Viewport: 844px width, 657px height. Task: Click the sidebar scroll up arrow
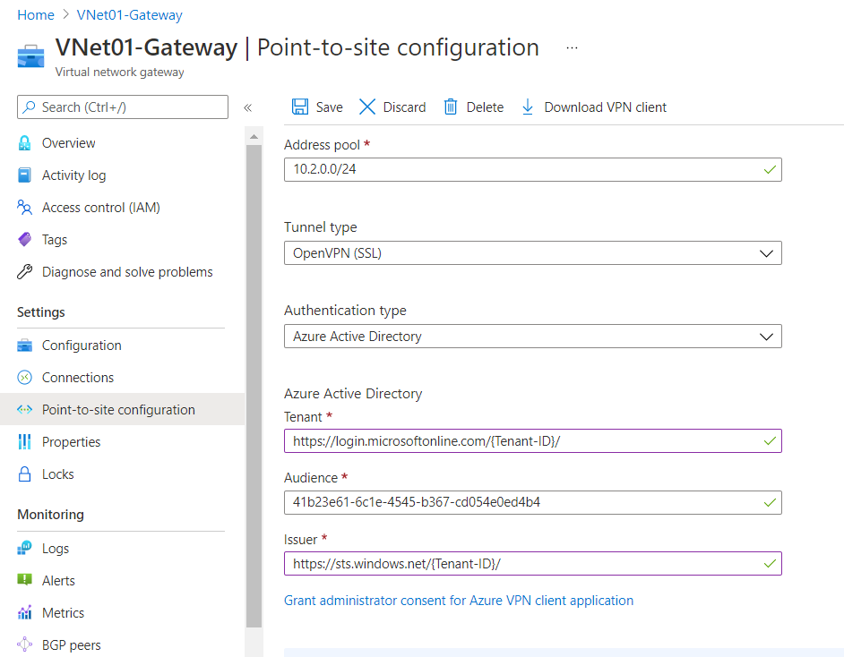(x=254, y=137)
